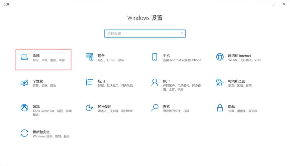Open the 系统 settings title
This screenshot has width=290, height=166.
[x=36, y=56]
